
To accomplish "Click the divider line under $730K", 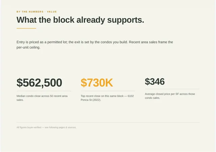I will tap(108, 91).
